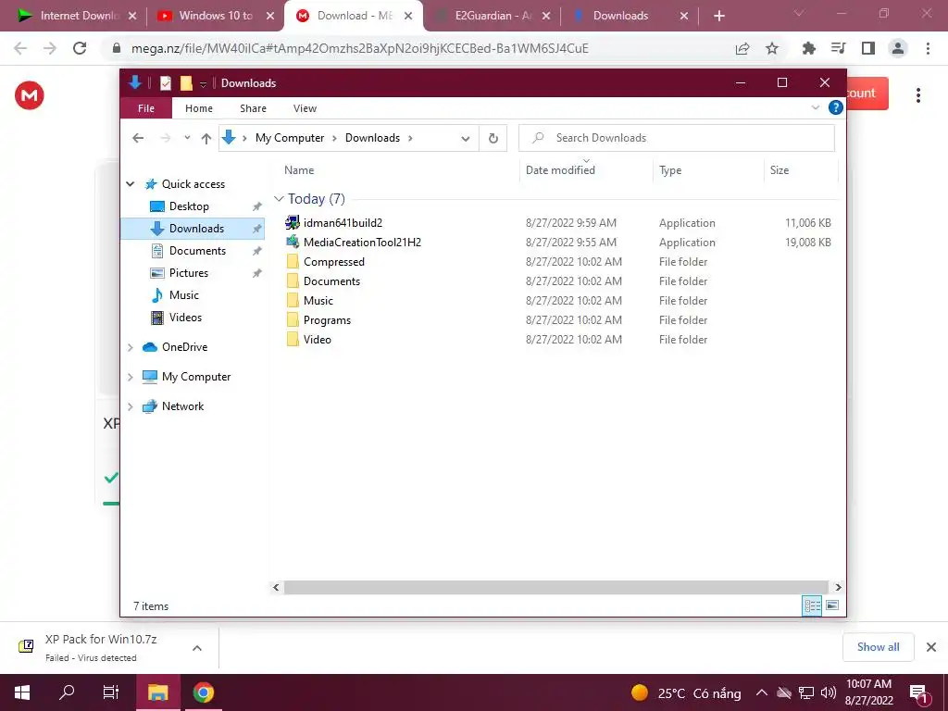Share this page icon in address bar

coord(742,48)
